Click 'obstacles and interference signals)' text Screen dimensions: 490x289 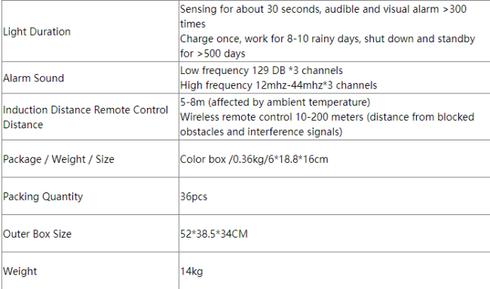click(262, 132)
